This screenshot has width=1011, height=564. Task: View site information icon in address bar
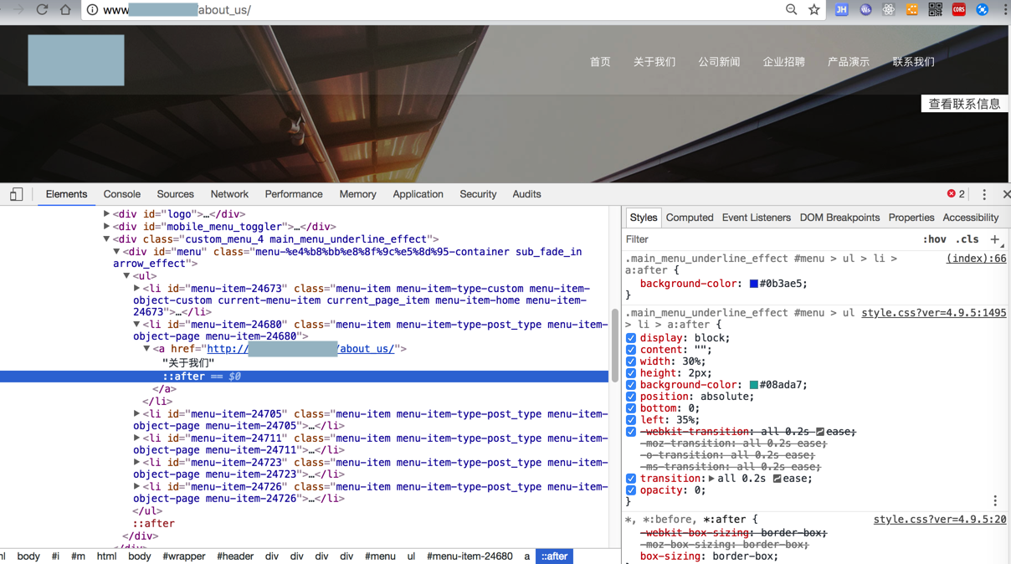coord(92,10)
